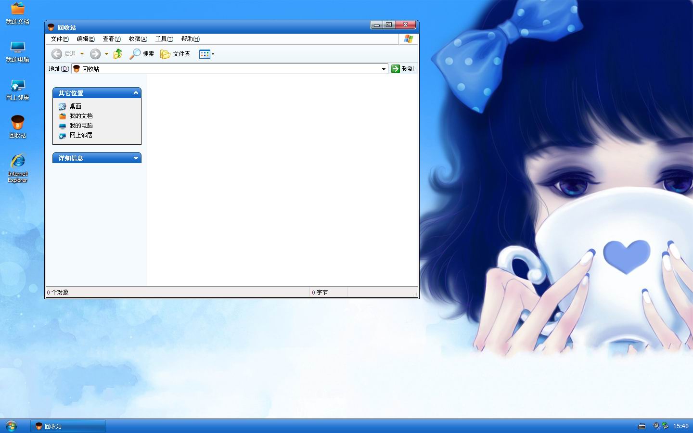The width and height of the screenshot is (693, 433).
Task: Open the 工具(T) menu
Action: (164, 39)
